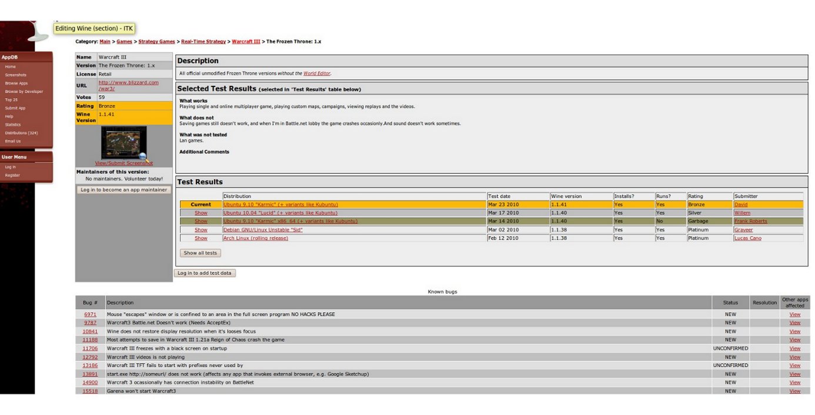The image size is (815, 415).
Task: Open bug 13186 link
Action: tap(90, 366)
